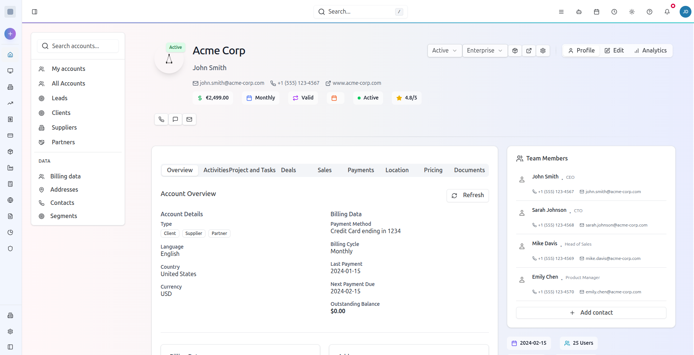Click the 4.8/5 star rating badge
Image resolution: width=694 pixels, height=355 pixels.
[407, 98]
